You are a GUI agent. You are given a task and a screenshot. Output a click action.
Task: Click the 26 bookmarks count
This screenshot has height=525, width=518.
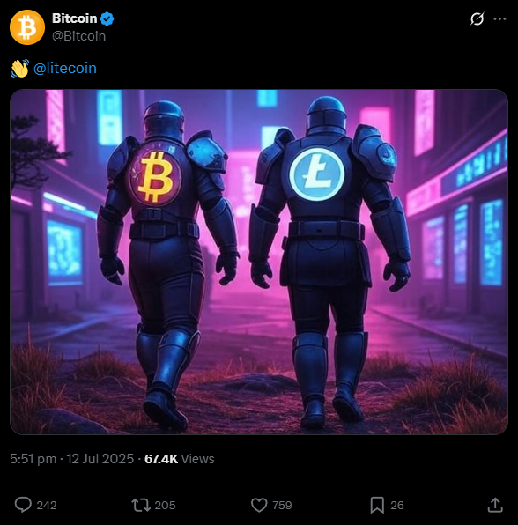pyautogui.click(x=397, y=505)
